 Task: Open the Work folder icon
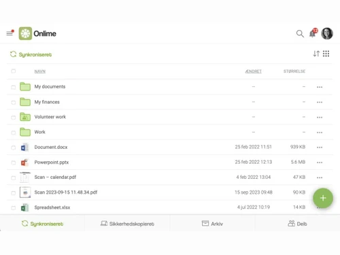[x=25, y=132]
